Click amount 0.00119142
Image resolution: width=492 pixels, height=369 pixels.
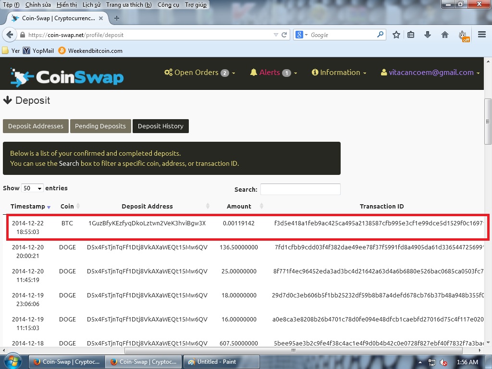(239, 223)
